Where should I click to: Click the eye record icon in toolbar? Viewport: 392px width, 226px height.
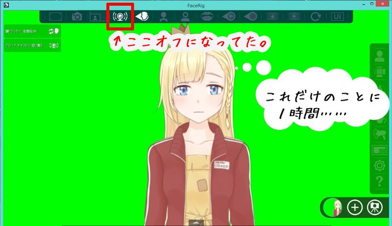251,17
